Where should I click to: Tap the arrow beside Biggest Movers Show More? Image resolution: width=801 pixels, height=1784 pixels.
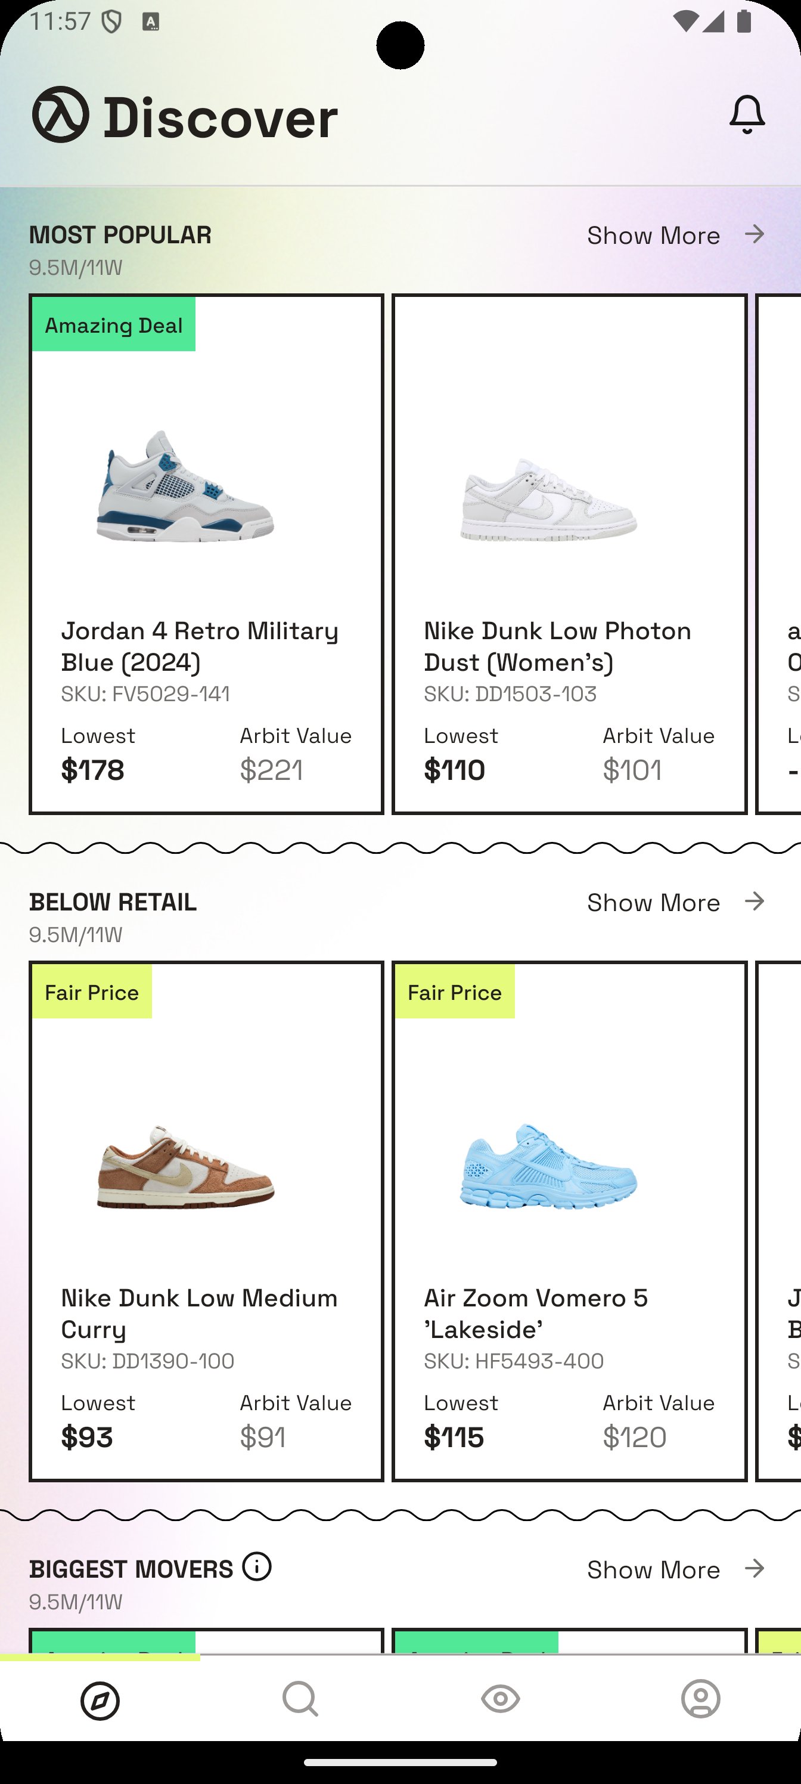[755, 1568]
